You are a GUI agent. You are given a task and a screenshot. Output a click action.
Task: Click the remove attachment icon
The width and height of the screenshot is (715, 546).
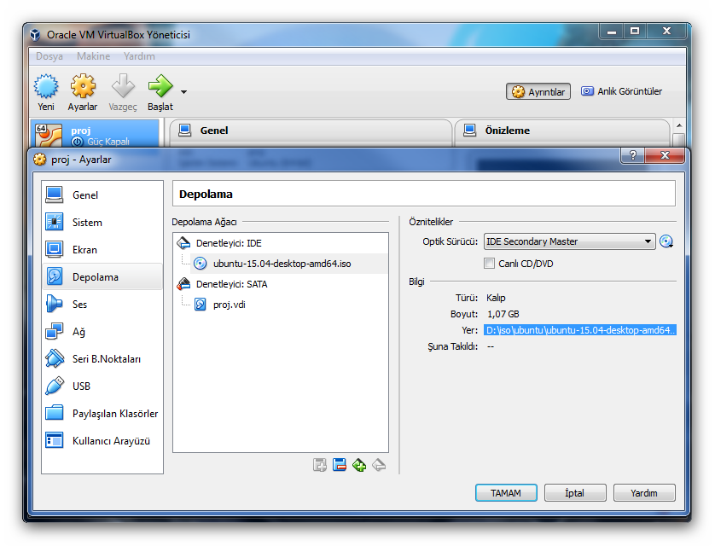click(379, 465)
